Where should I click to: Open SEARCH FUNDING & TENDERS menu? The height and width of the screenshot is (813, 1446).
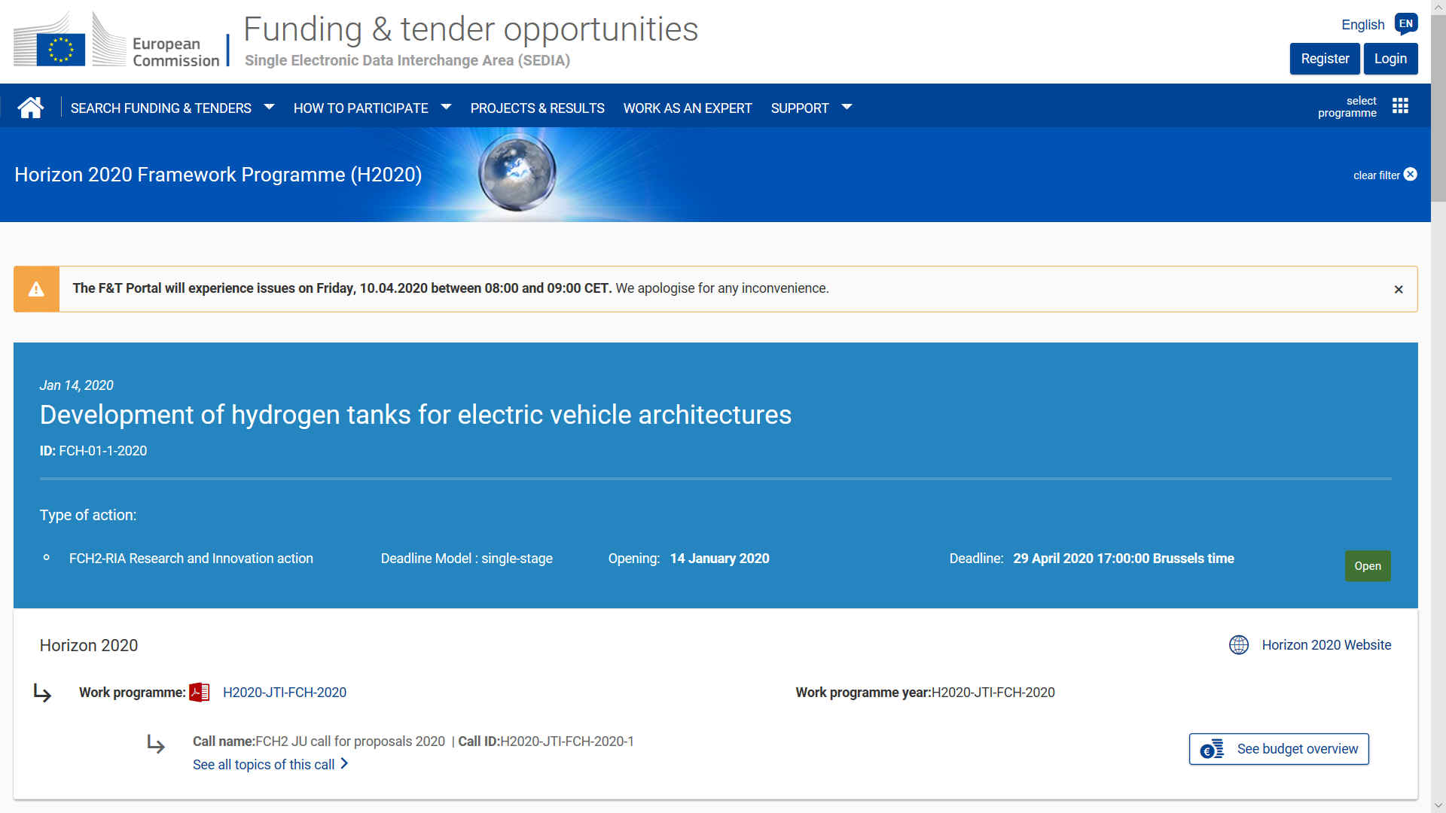pos(161,108)
